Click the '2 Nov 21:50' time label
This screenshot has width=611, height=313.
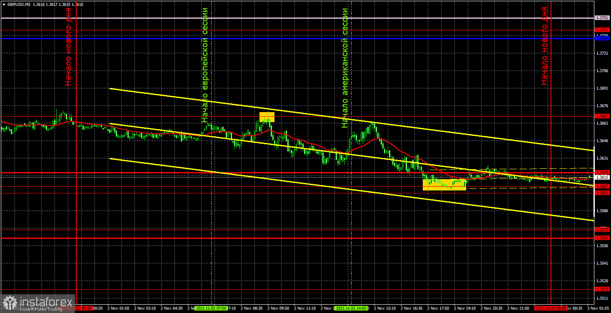click(x=518, y=308)
